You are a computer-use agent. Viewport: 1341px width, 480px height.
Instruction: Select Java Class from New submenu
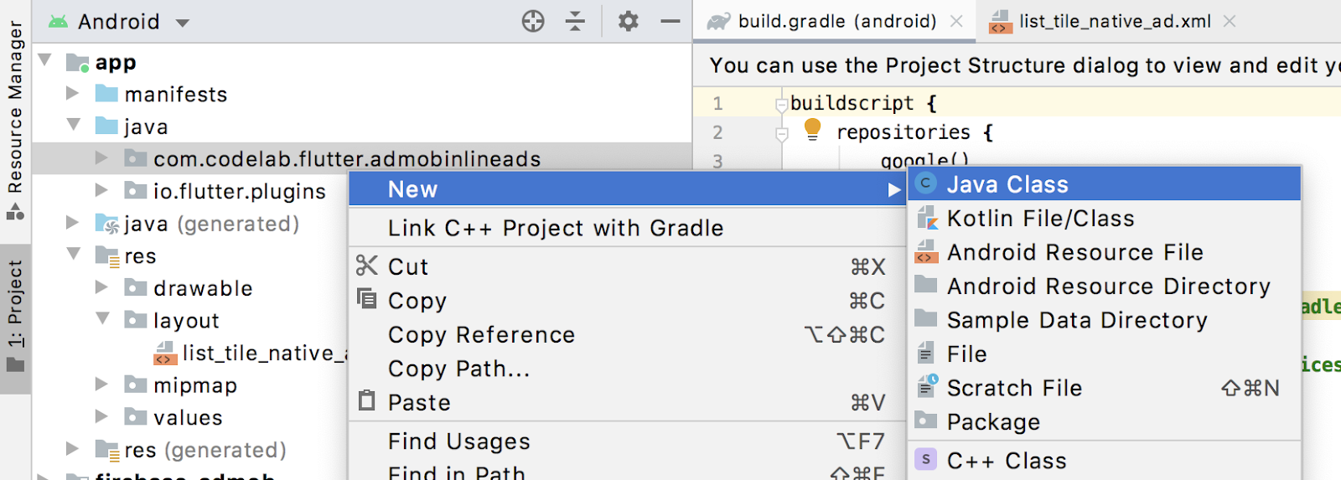(x=1007, y=184)
